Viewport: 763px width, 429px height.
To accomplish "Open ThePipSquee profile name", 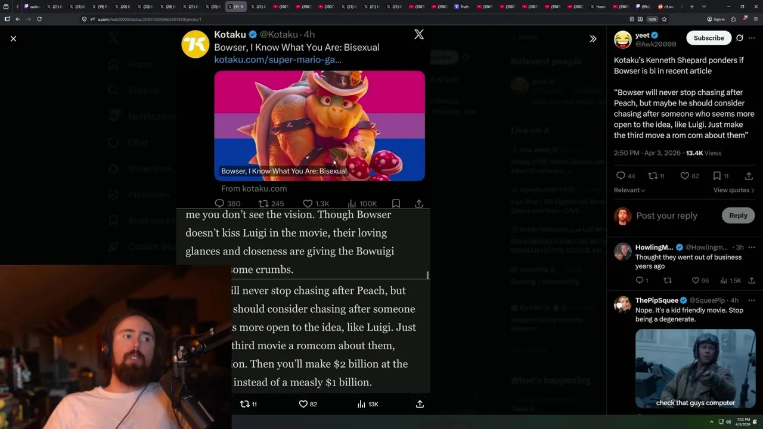I will click(657, 300).
